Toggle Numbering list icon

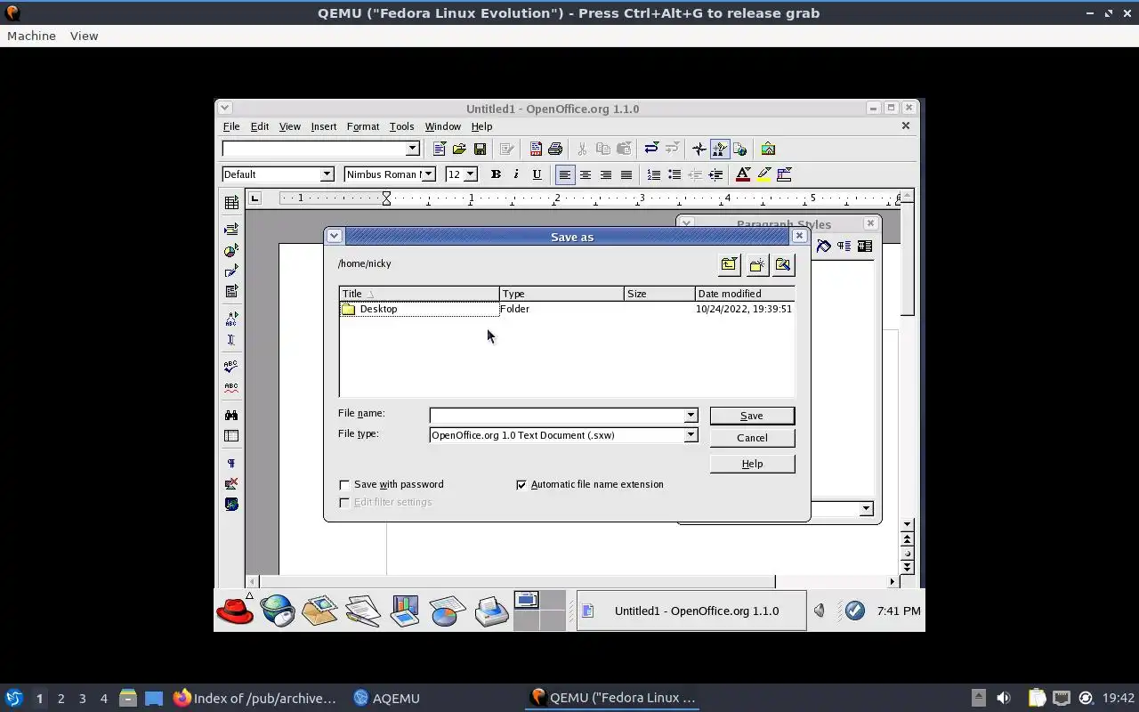pos(653,174)
